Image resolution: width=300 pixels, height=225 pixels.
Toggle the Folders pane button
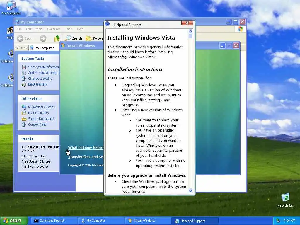coord(95,38)
